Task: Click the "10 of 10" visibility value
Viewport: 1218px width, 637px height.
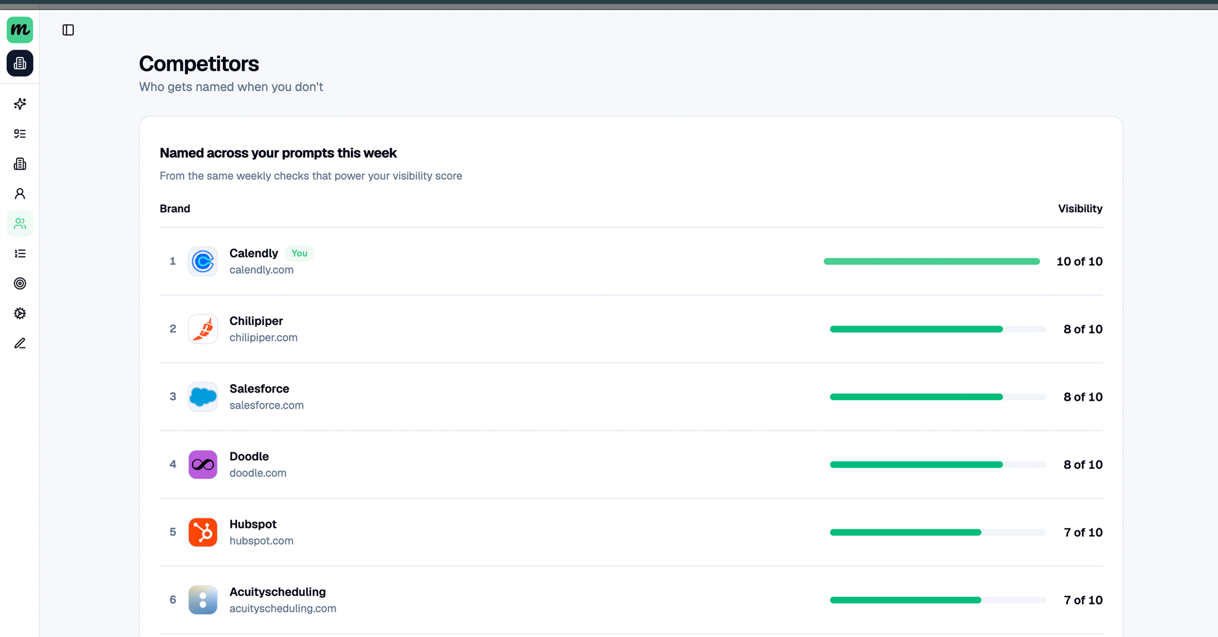Action: (1079, 262)
